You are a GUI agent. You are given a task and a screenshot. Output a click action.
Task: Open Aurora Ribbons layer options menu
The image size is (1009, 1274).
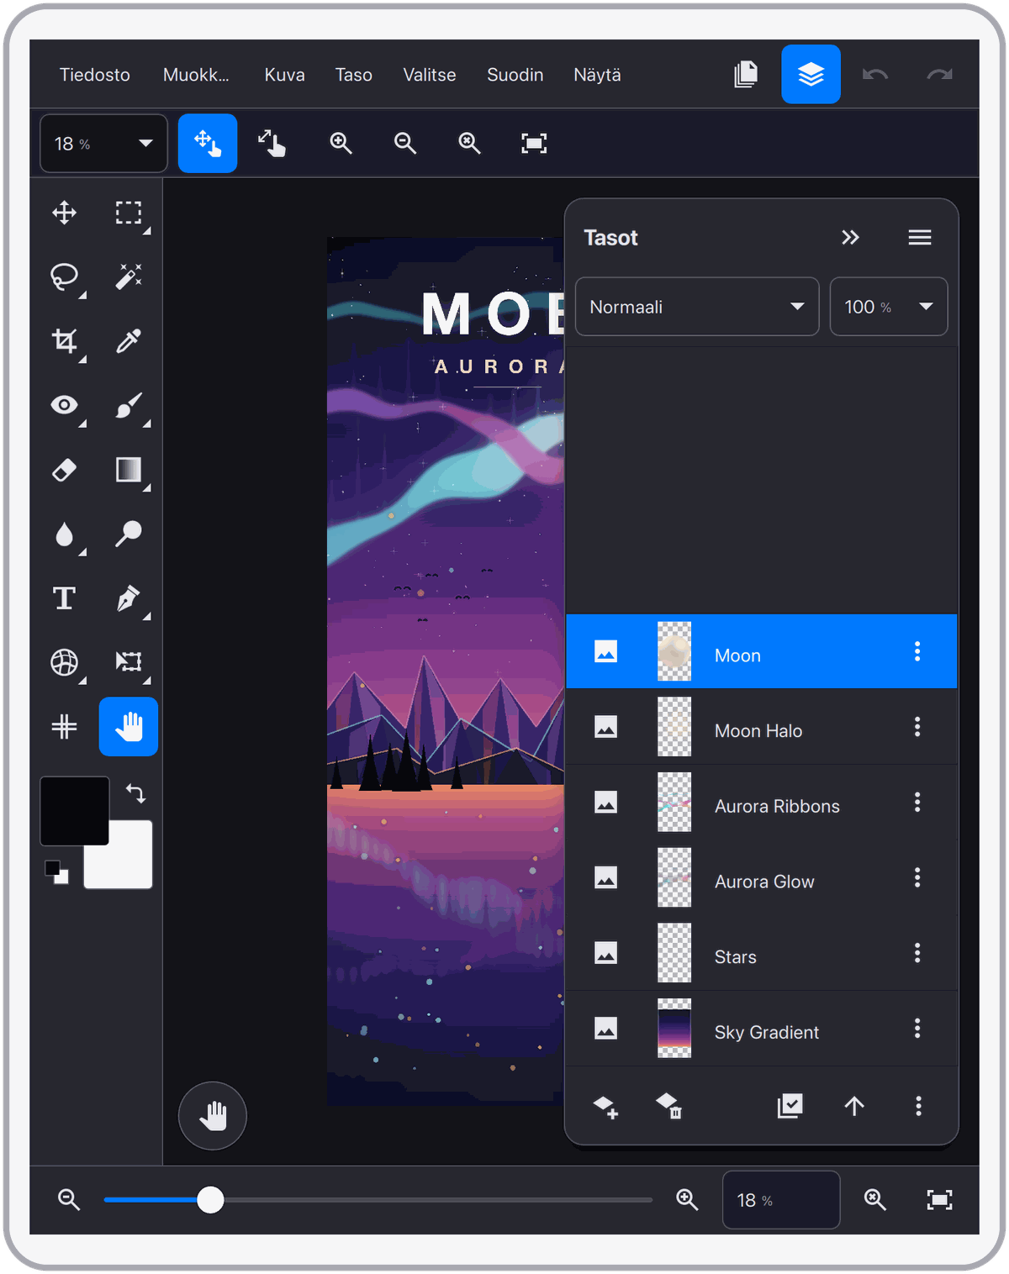tap(917, 803)
